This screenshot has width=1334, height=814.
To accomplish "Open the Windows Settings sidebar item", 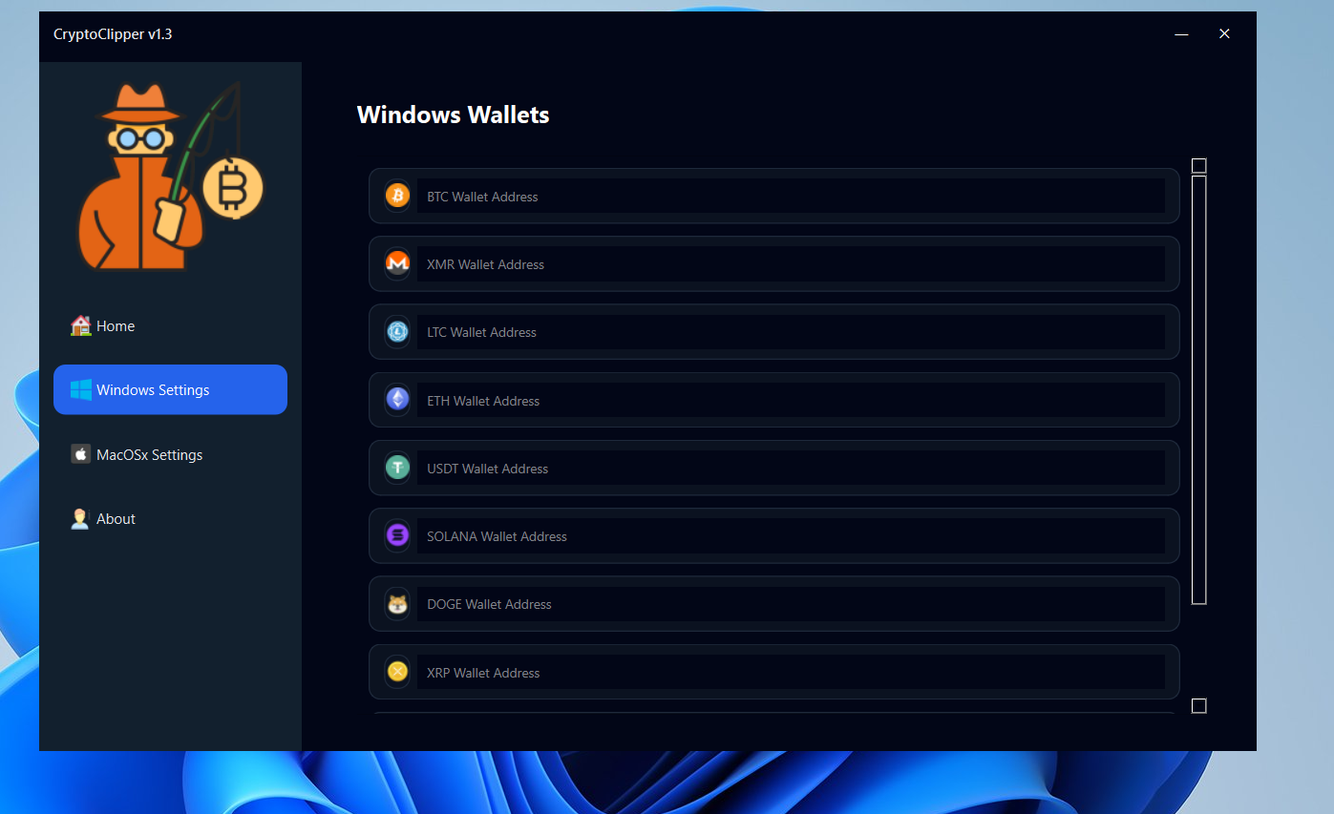I will click(170, 389).
